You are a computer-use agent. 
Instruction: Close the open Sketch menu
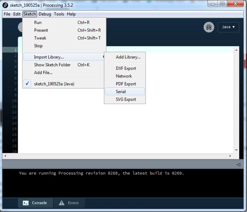pyautogui.click(x=29, y=14)
